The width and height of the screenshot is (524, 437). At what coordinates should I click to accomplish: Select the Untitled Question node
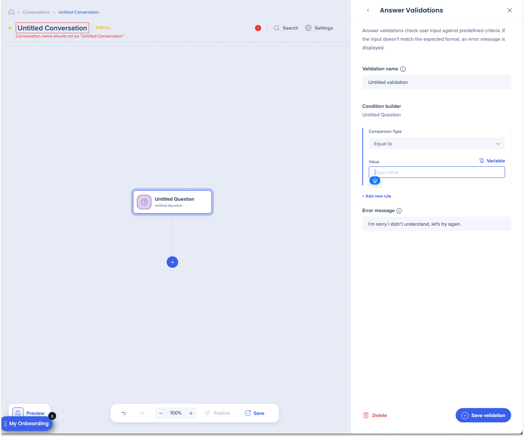(x=172, y=202)
